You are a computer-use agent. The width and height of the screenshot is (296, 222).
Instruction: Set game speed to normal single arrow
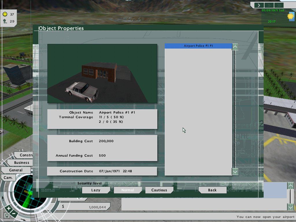[259, 5]
